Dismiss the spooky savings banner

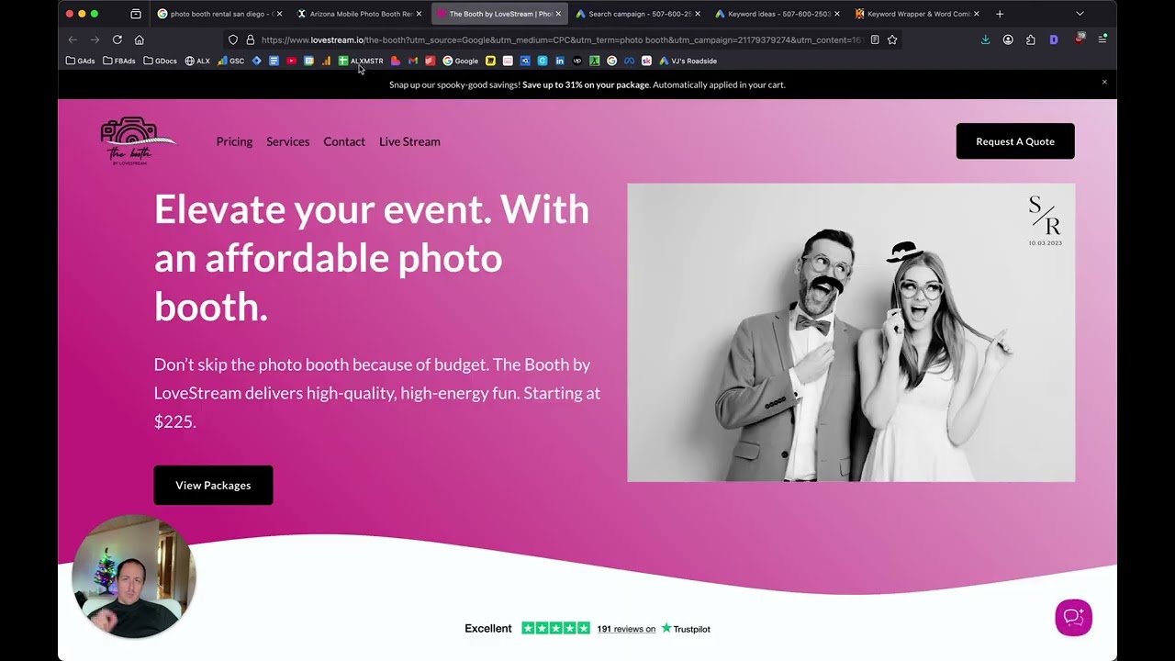1104,82
